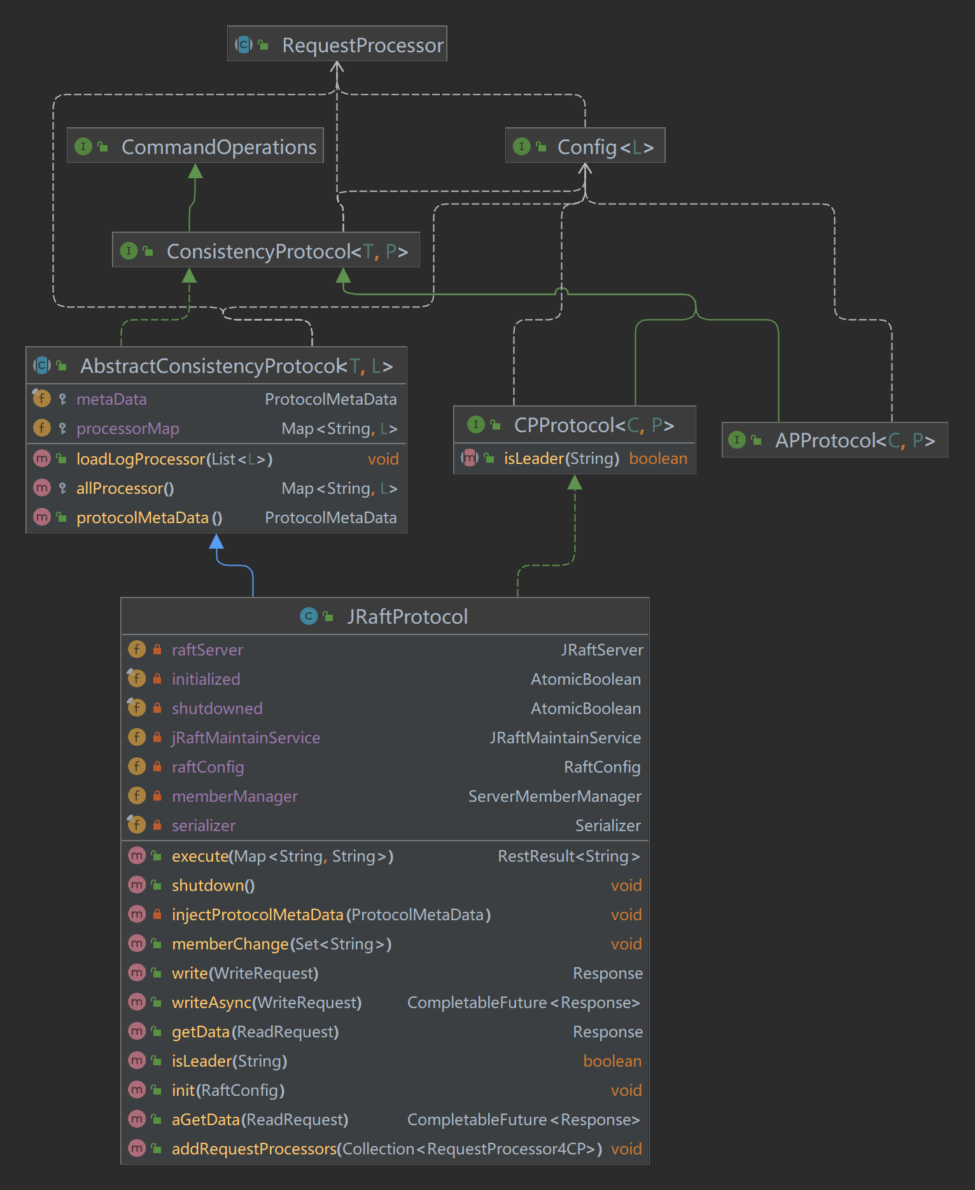Click the method icon beside protocolMetaData()
The image size is (975, 1190).
pyautogui.click(x=41, y=517)
